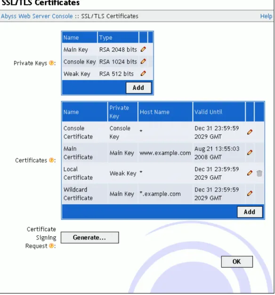Edit the Wildcard Certificate entry
The image size is (275, 295).
[250, 193]
